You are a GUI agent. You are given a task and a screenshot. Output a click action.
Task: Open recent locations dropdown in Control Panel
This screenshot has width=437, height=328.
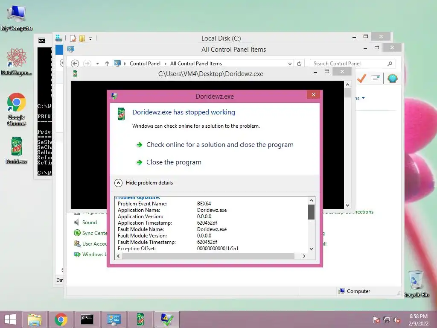click(98, 64)
